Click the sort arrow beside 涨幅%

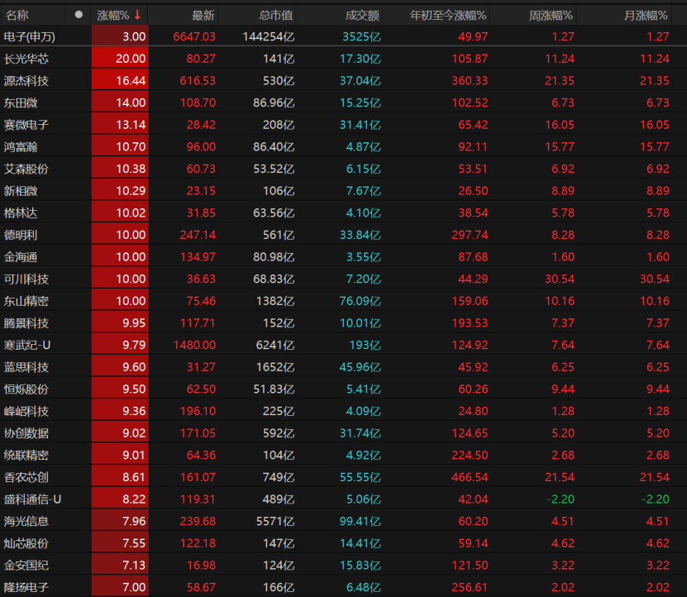[x=137, y=15]
